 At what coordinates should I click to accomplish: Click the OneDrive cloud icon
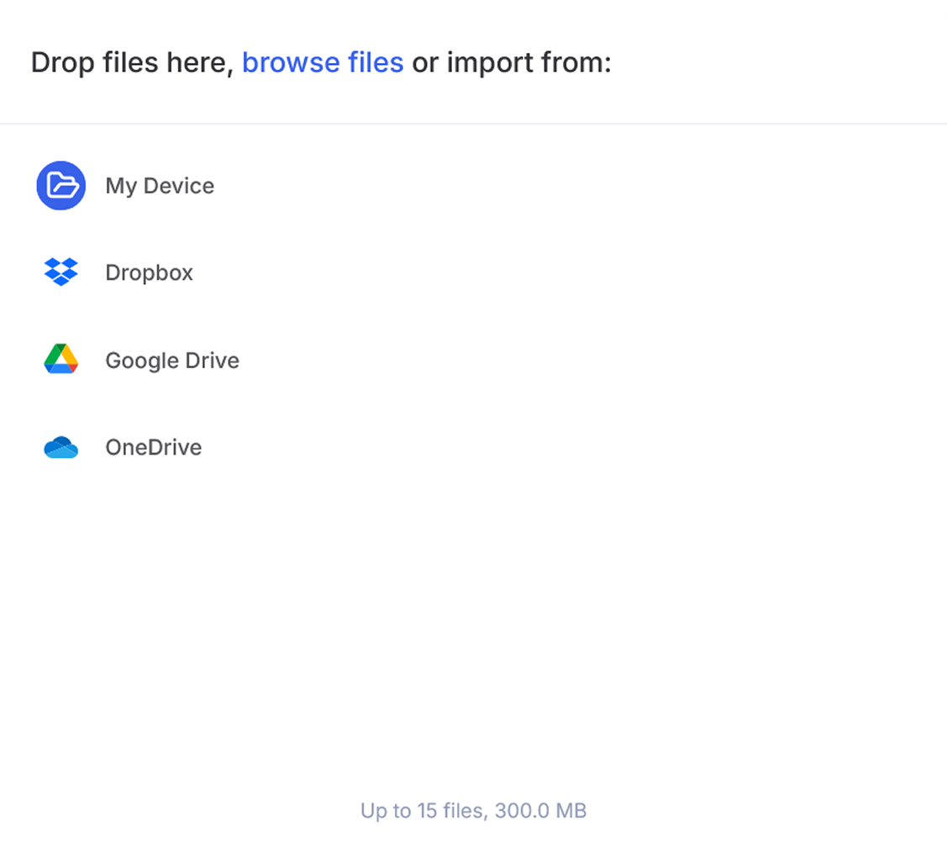(x=61, y=448)
